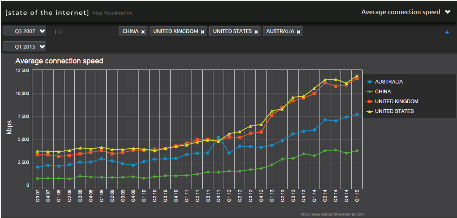Click the blue circle marker beside AUSTRALIA legend
The width and height of the screenshot is (457, 218).
click(370, 82)
